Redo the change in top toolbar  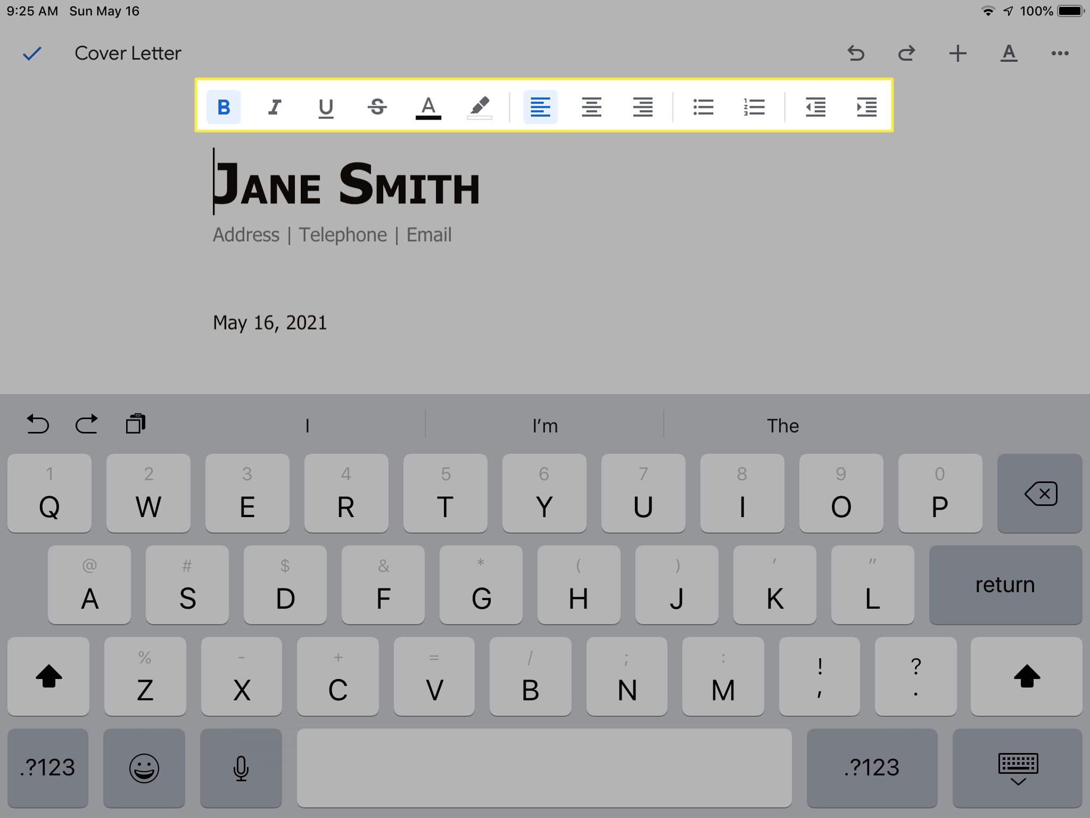click(x=907, y=53)
